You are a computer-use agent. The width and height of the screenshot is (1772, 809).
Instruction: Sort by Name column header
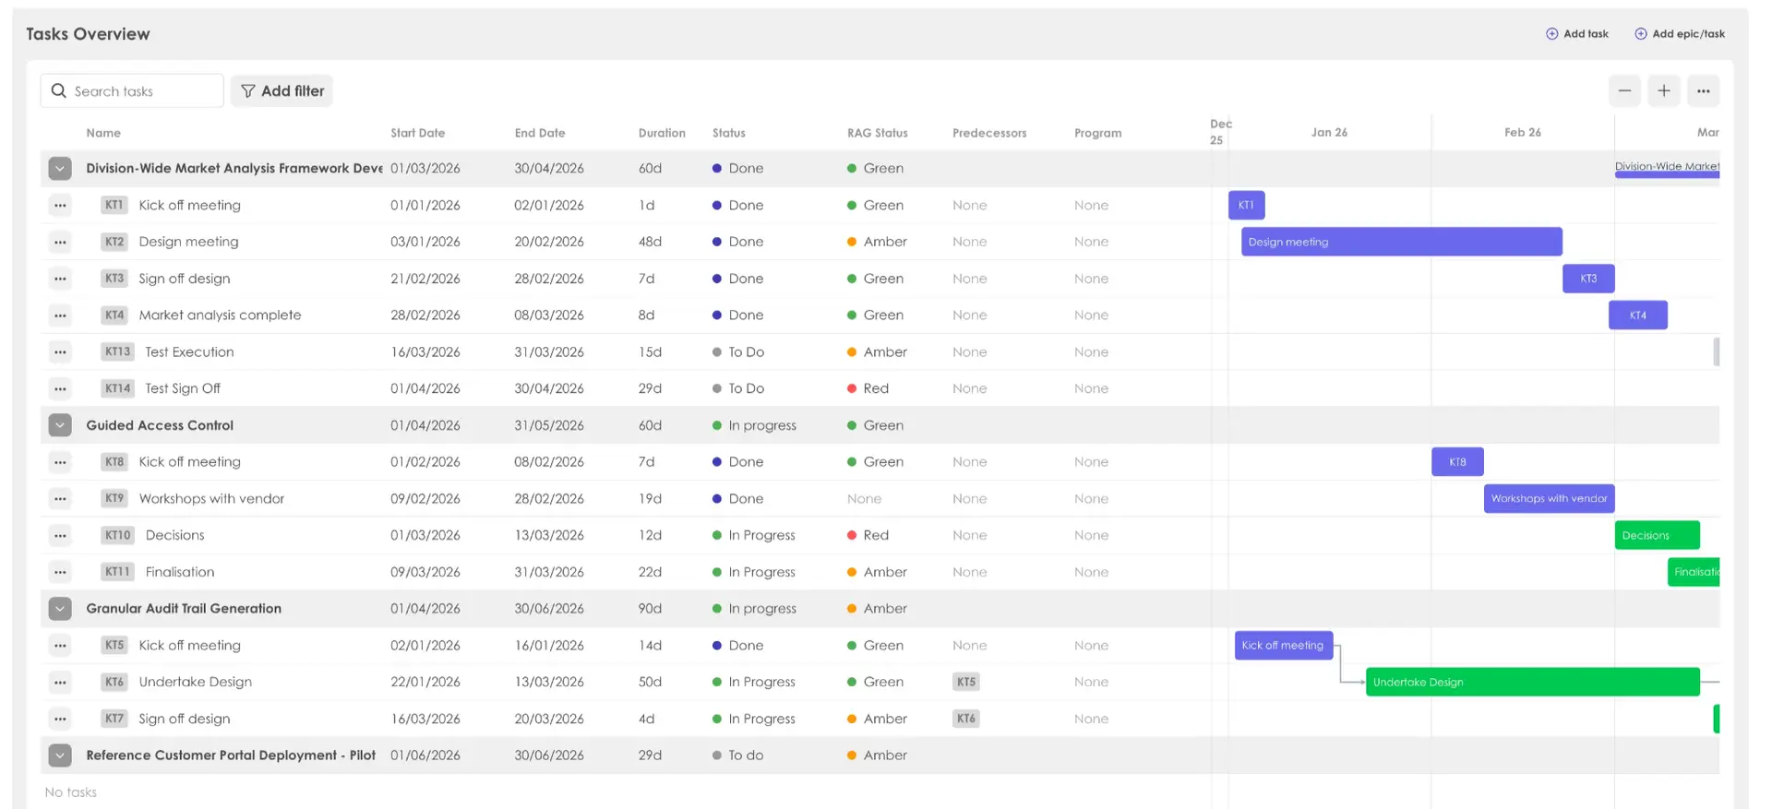coord(103,133)
